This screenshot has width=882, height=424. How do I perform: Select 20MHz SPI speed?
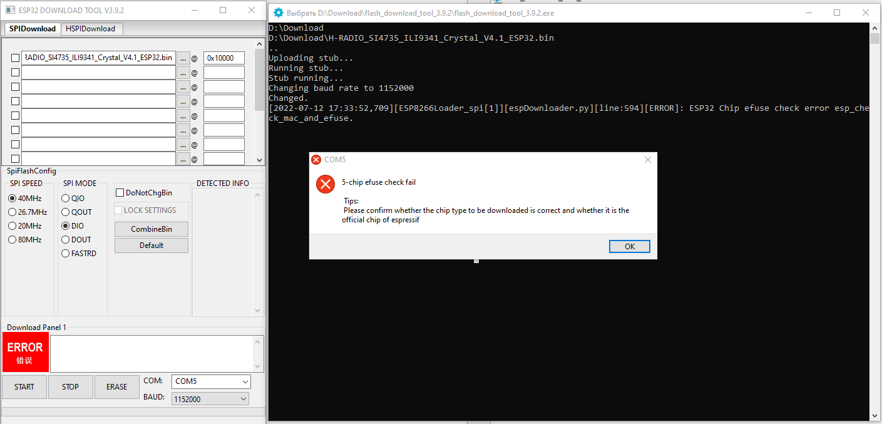[13, 225]
